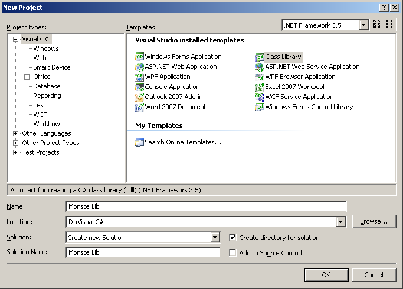Select the Workflow project type

pos(47,124)
